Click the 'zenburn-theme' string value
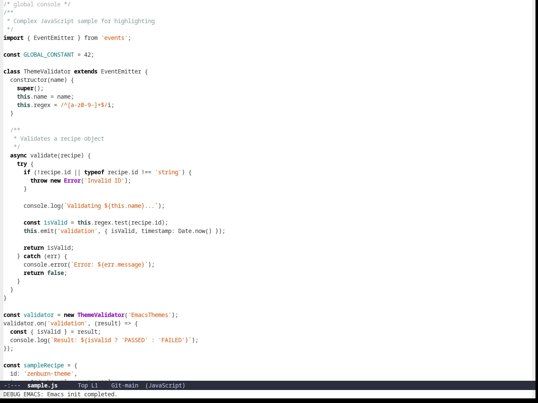The image size is (538, 403). (x=49, y=374)
